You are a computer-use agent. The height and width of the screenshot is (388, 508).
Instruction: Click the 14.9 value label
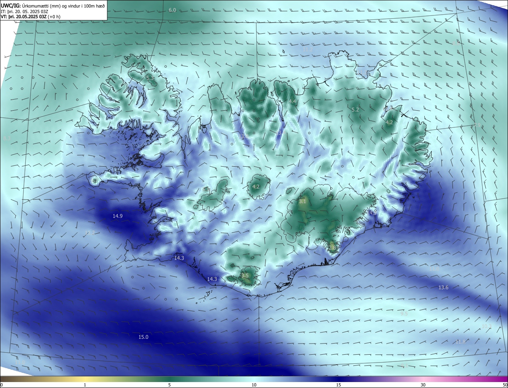click(x=117, y=216)
